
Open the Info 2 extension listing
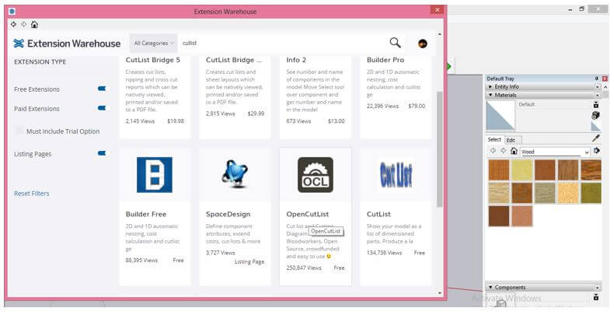pyautogui.click(x=296, y=60)
